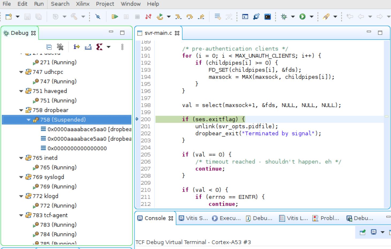
Task: Toggle instruction stepping mode in Debug view
Action: point(77,47)
